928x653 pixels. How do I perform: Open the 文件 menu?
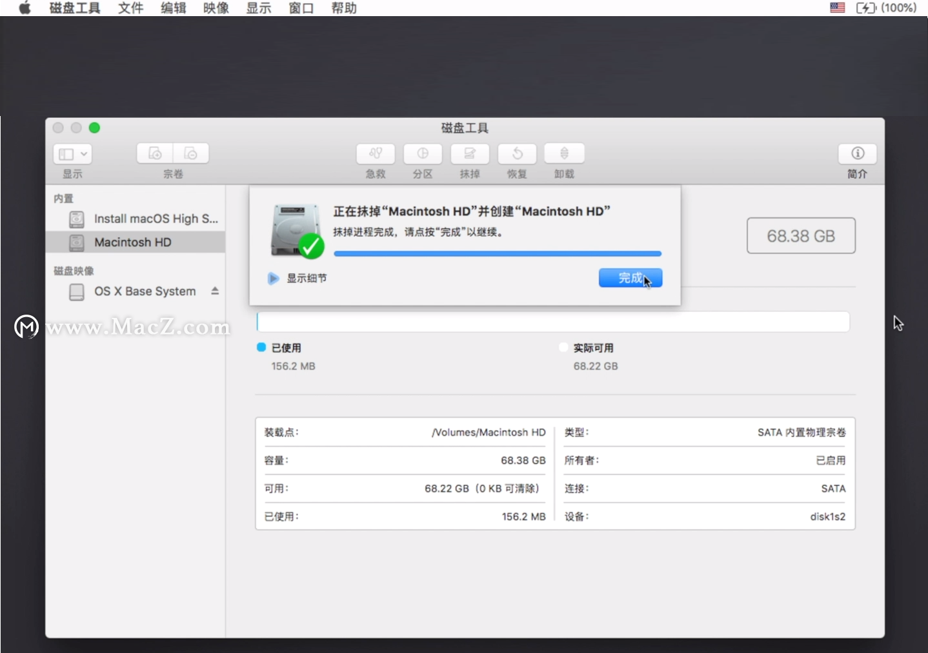tap(130, 8)
